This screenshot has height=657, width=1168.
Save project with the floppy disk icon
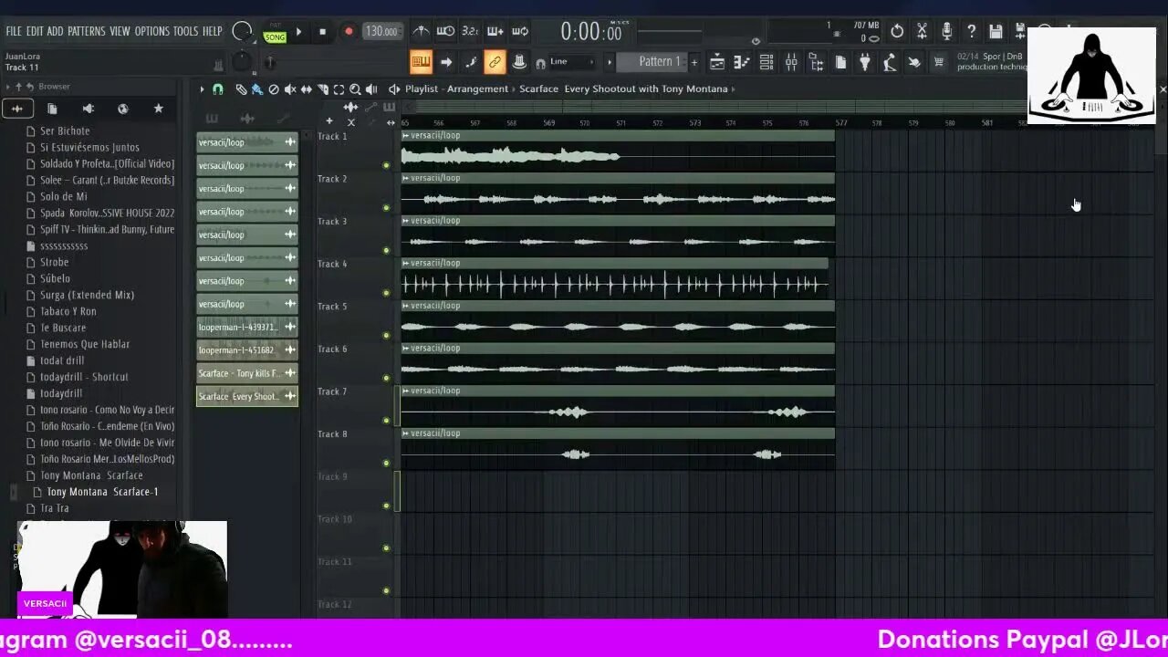point(996,32)
